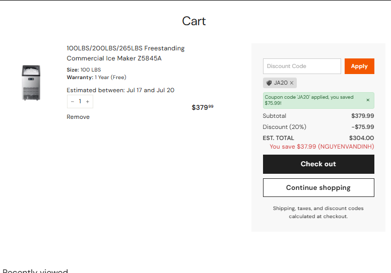Proceed with Check out button
The image size is (391, 273).
[318, 164]
